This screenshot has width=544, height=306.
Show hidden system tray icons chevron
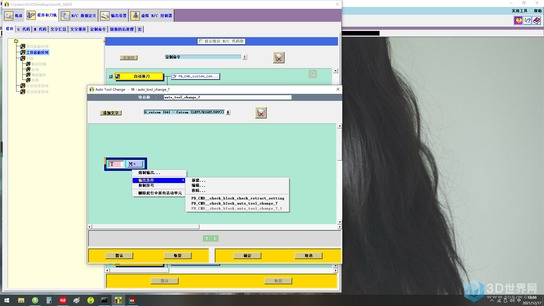(x=492, y=300)
